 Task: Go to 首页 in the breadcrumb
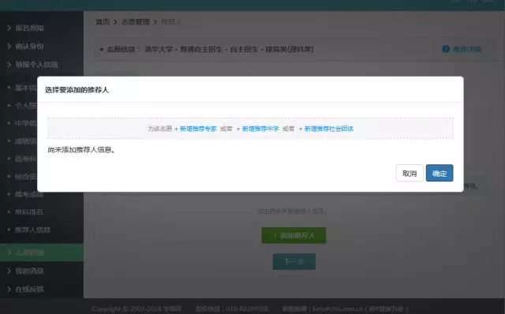coord(103,22)
